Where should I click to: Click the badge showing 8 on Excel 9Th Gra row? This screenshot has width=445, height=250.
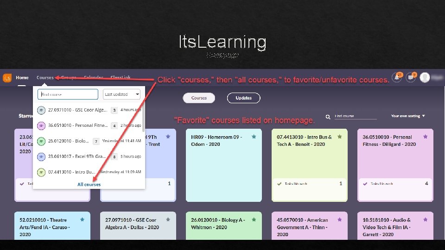click(114, 156)
